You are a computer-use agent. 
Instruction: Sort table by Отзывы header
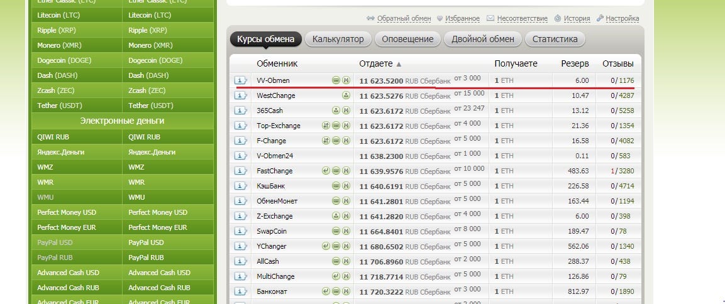[x=617, y=64]
